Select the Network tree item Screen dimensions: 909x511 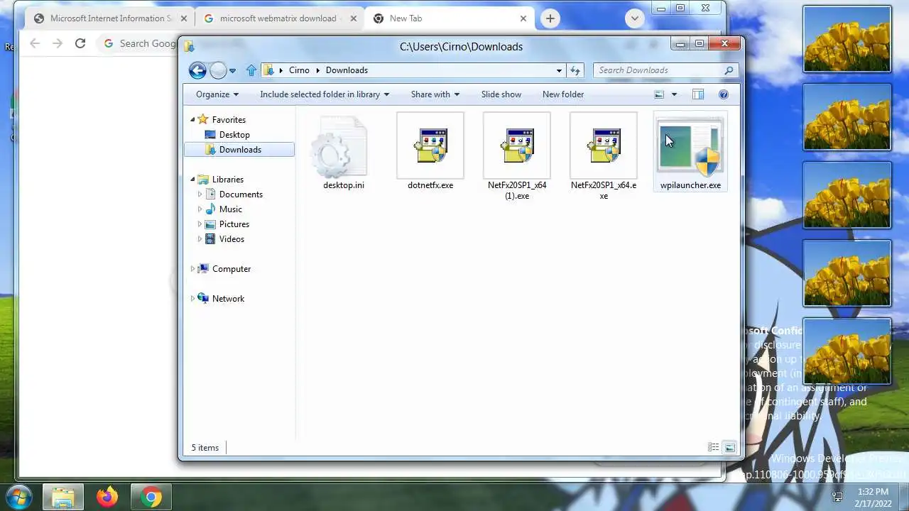tap(228, 299)
